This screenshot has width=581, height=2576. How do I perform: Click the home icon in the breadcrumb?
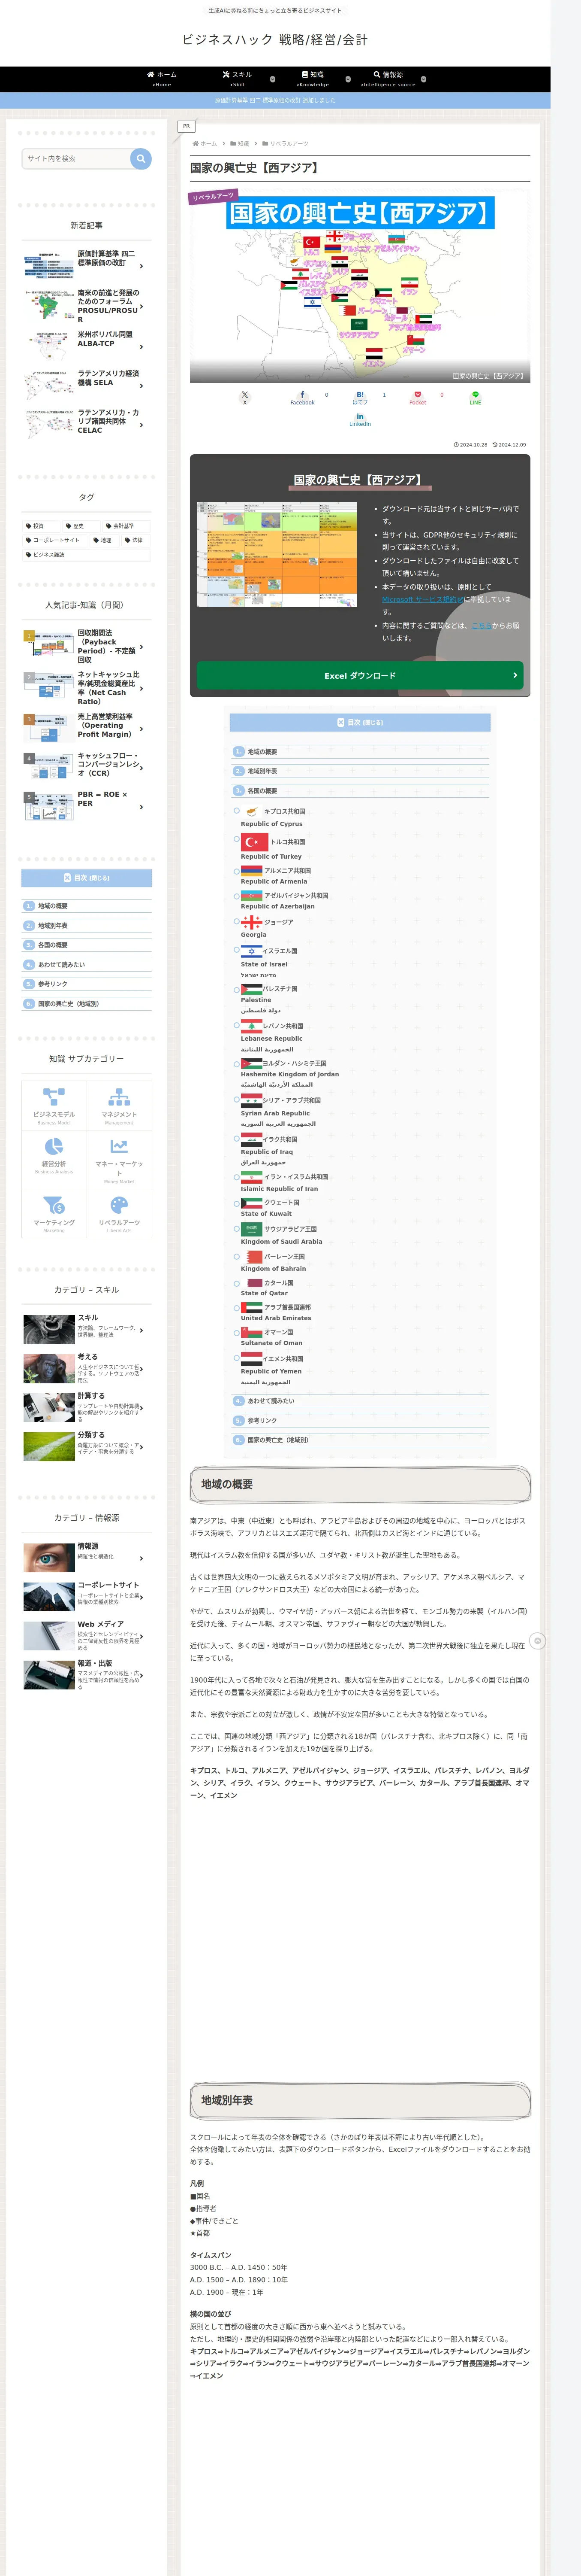196,144
